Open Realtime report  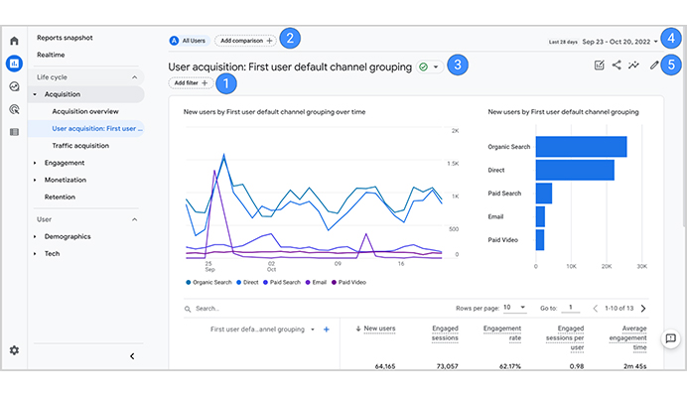(x=51, y=55)
